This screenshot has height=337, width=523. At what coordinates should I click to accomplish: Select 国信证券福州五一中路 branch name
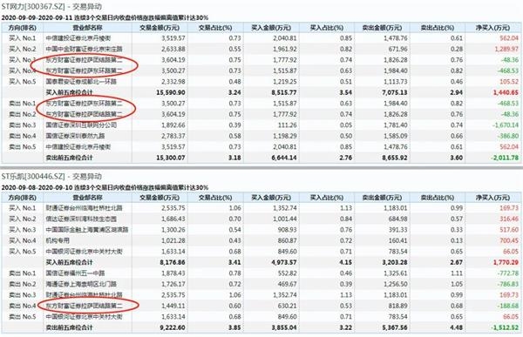point(75,273)
